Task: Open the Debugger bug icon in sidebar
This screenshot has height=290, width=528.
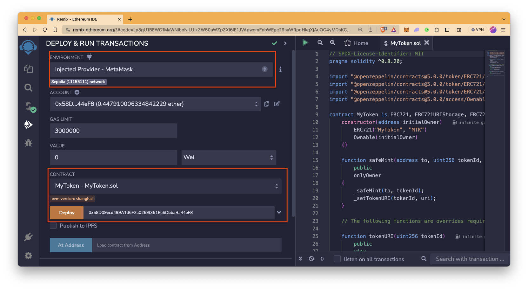Action: [x=28, y=143]
